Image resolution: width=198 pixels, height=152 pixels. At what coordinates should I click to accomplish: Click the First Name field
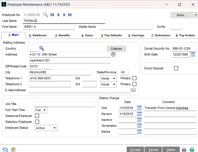click(49, 27)
